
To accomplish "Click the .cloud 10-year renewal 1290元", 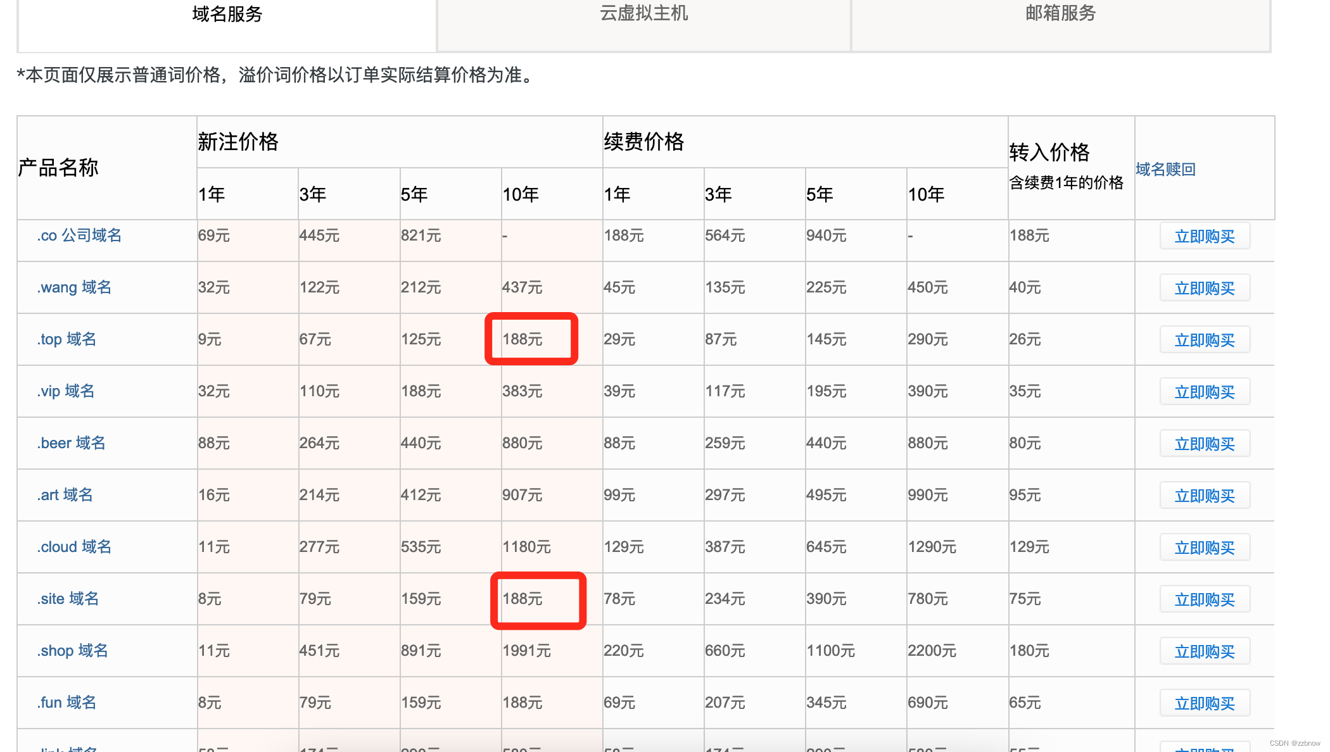I will [932, 547].
